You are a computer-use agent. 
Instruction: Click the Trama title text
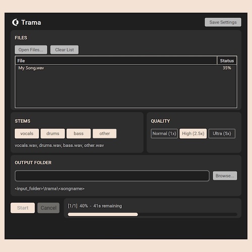[31, 23]
